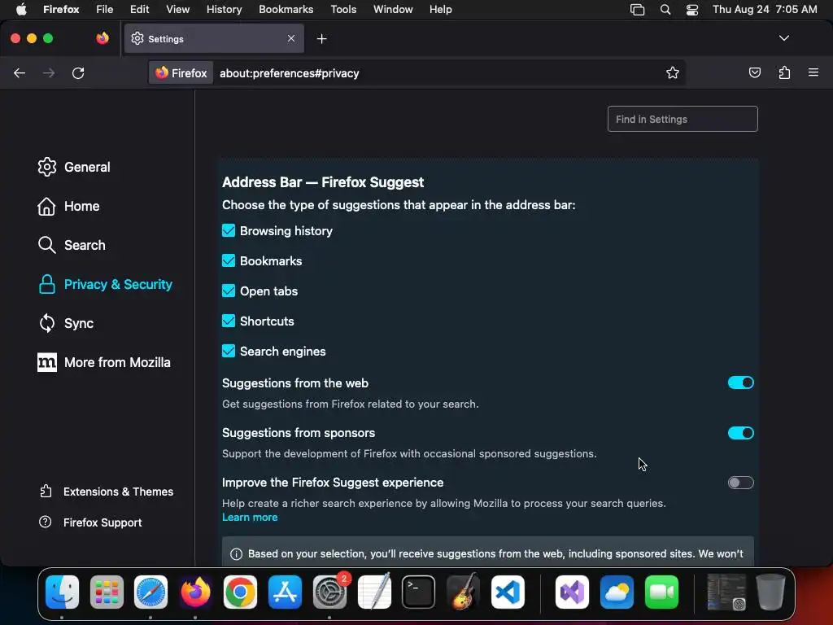Image resolution: width=833 pixels, height=625 pixels.
Task: Open More from Mozilla in the sidebar
Action: (x=104, y=362)
